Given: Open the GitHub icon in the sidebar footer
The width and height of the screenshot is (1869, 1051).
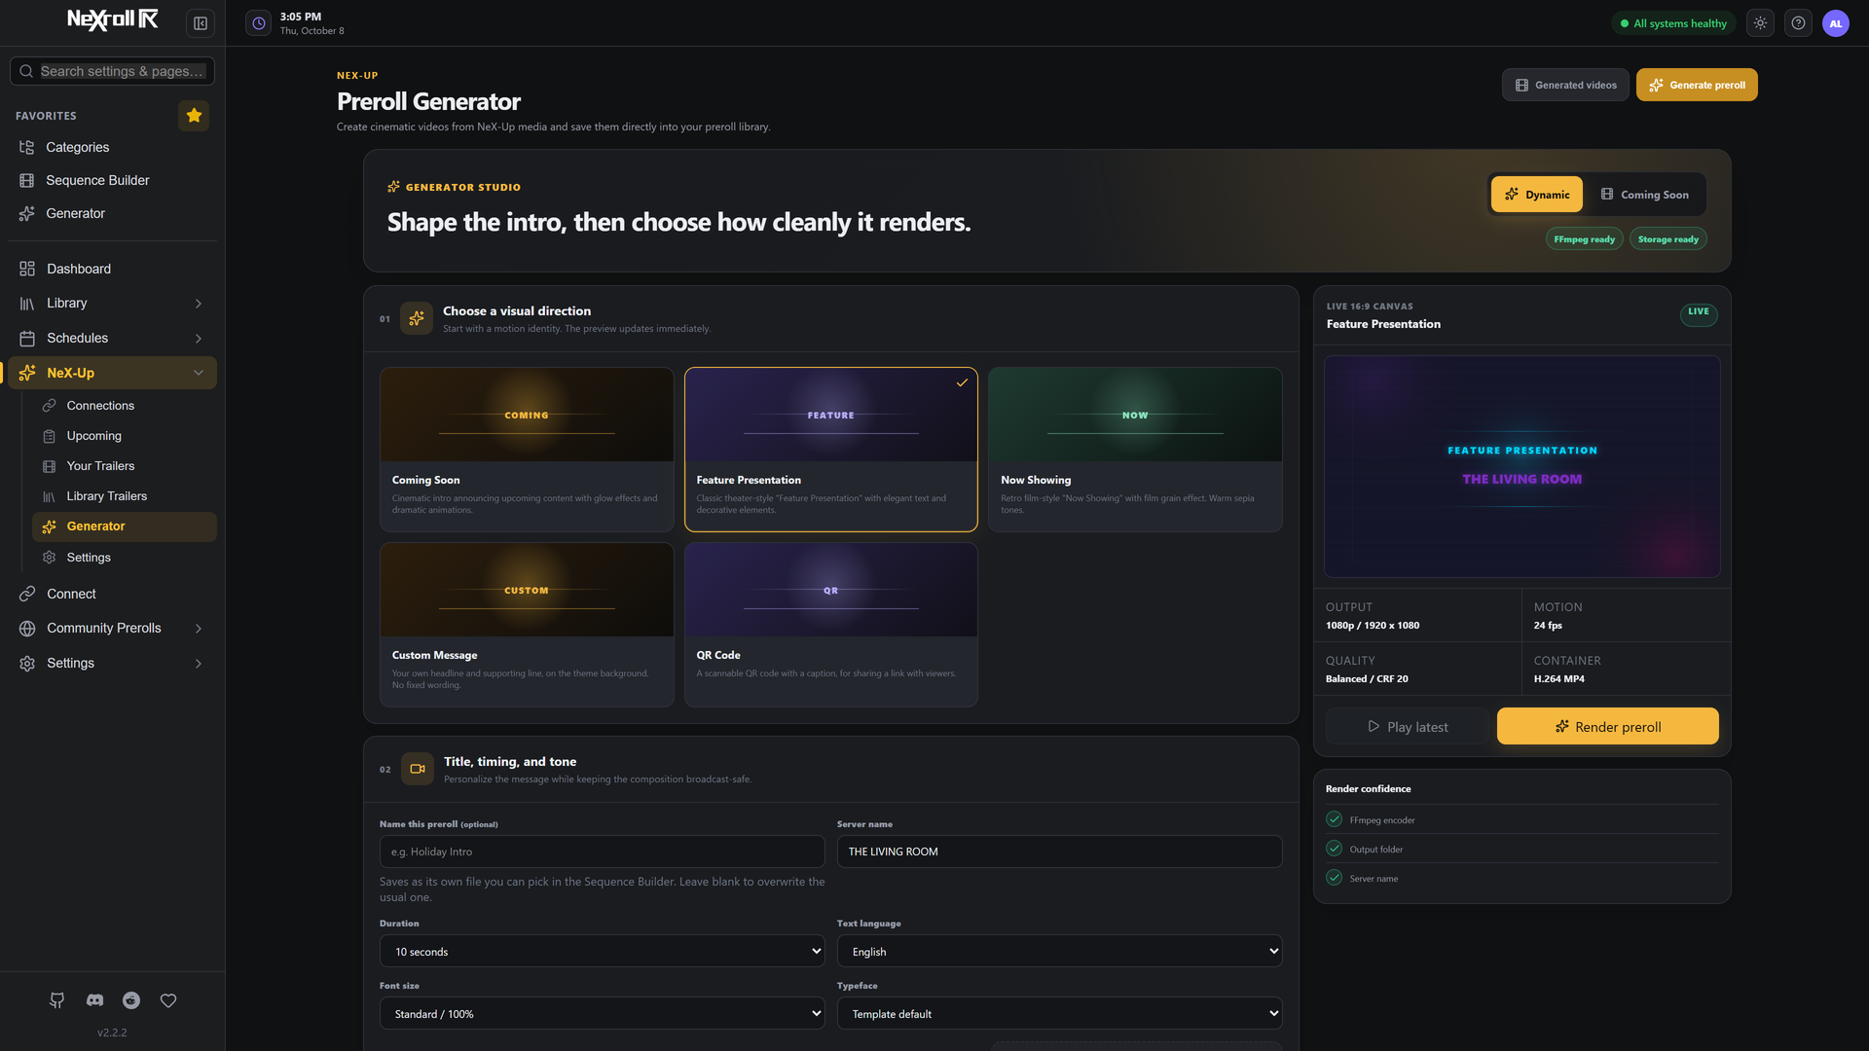Looking at the screenshot, I should (x=57, y=1000).
